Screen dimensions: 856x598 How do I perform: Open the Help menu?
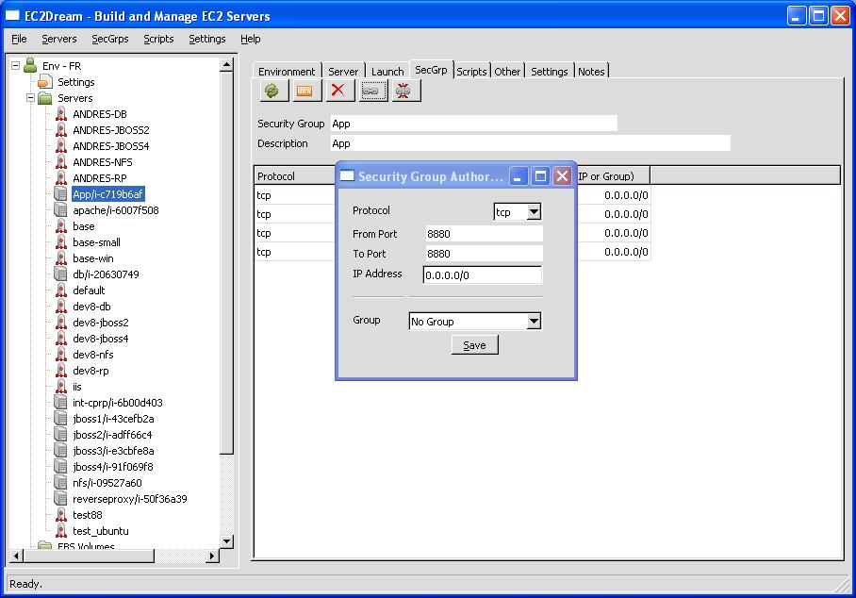pos(251,39)
